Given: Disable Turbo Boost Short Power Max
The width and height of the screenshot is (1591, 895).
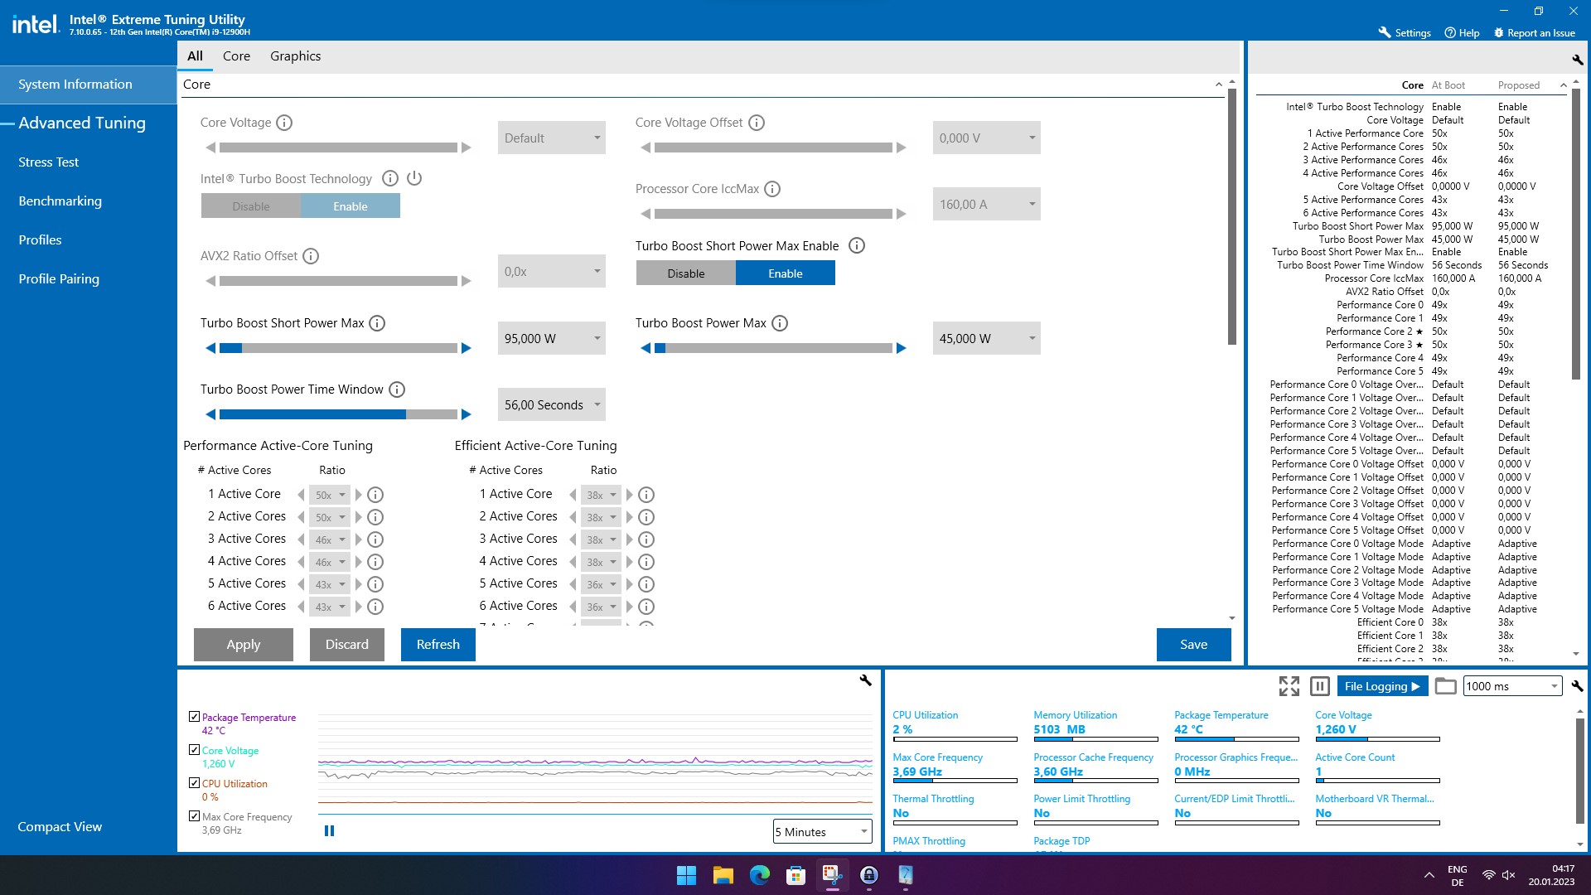Looking at the screenshot, I should click(x=685, y=273).
